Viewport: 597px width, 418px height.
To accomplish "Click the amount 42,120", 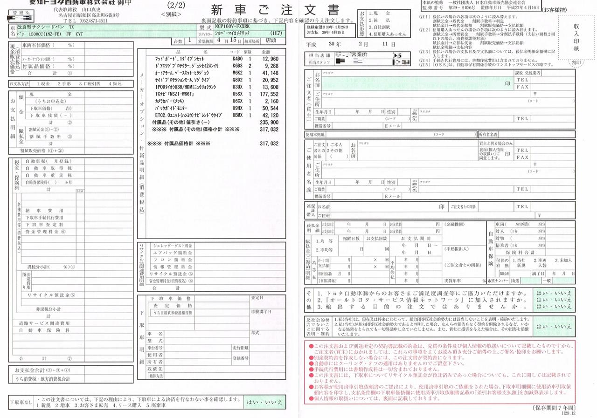I will click(x=270, y=115).
